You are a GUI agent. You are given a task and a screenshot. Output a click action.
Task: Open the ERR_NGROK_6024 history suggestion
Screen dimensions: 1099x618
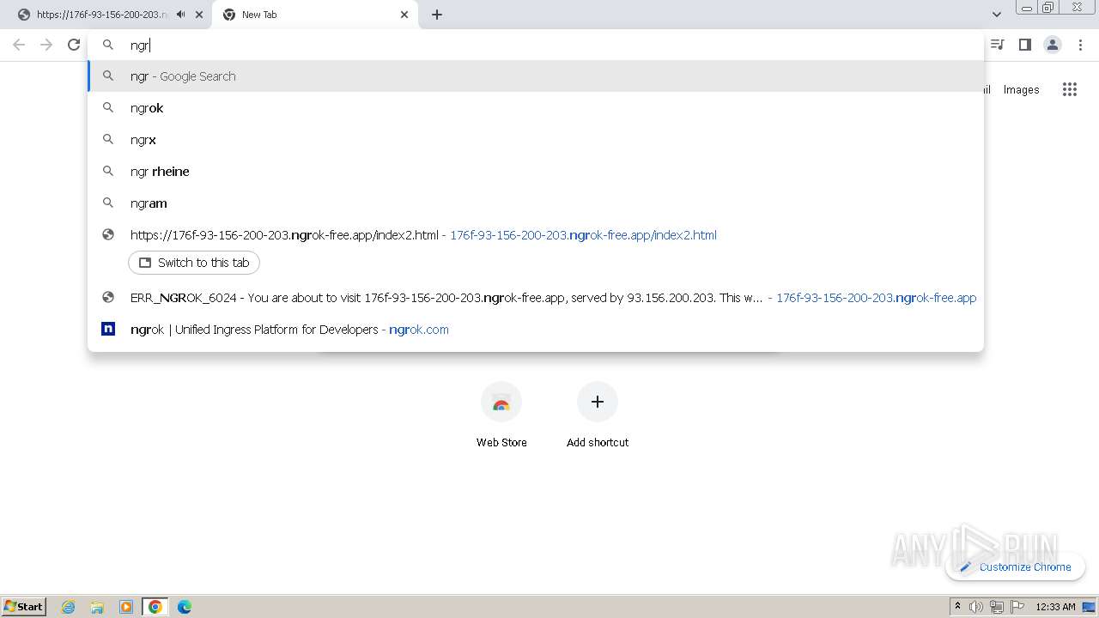point(536,298)
